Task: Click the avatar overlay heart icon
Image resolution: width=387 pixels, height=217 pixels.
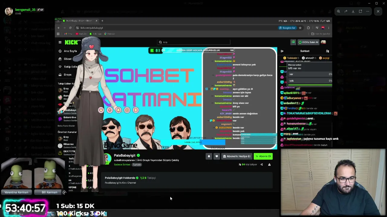Action: click(101, 110)
